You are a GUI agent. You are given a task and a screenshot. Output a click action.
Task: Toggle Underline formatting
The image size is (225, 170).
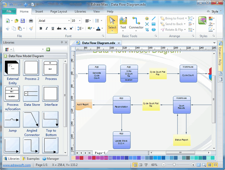(52, 29)
